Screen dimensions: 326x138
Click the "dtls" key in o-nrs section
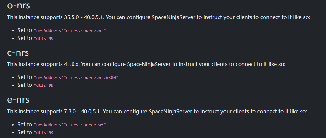pos(41,38)
